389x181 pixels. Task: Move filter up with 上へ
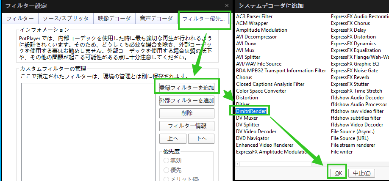172,139
